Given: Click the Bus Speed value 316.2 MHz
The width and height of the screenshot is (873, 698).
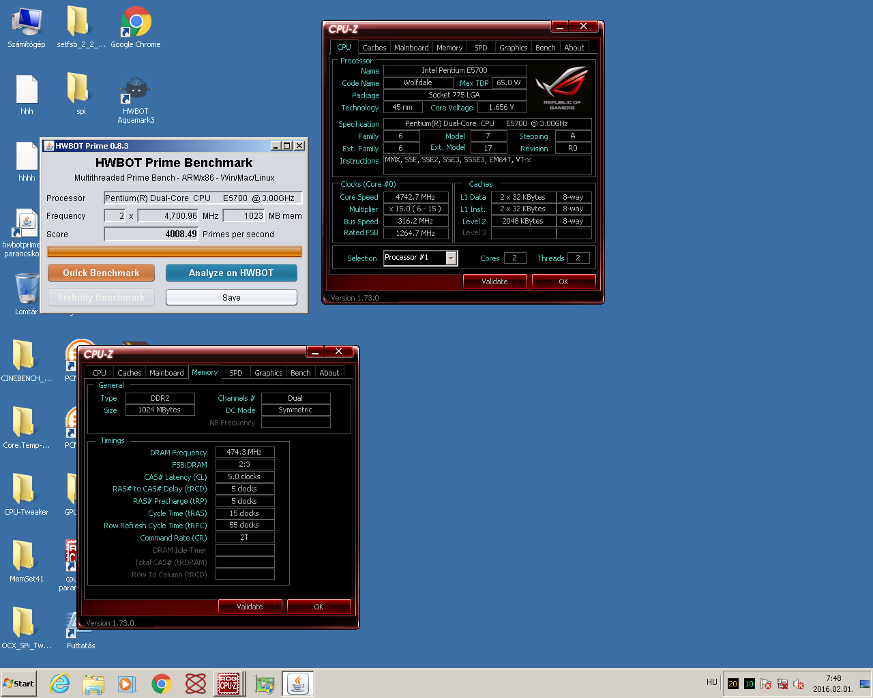Looking at the screenshot, I should [415, 221].
